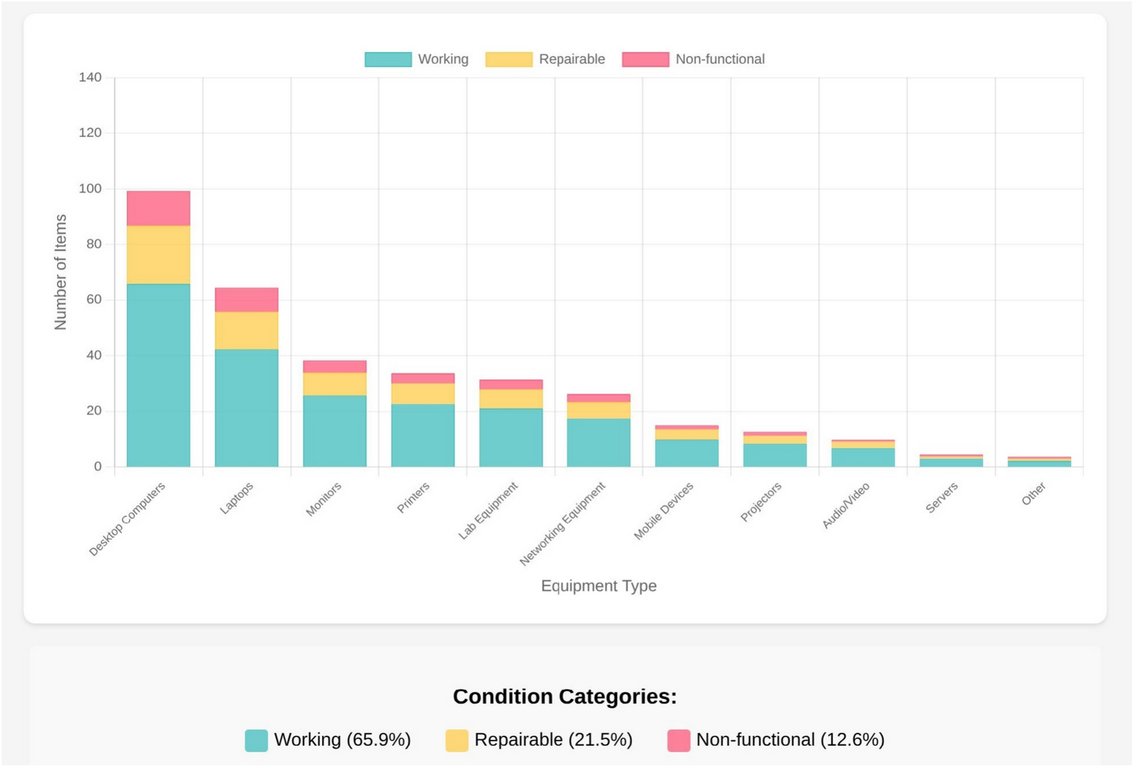The image size is (1133, 767).
Task: Click the yellow Repairable legend color box
Action: tap(509, 59)
